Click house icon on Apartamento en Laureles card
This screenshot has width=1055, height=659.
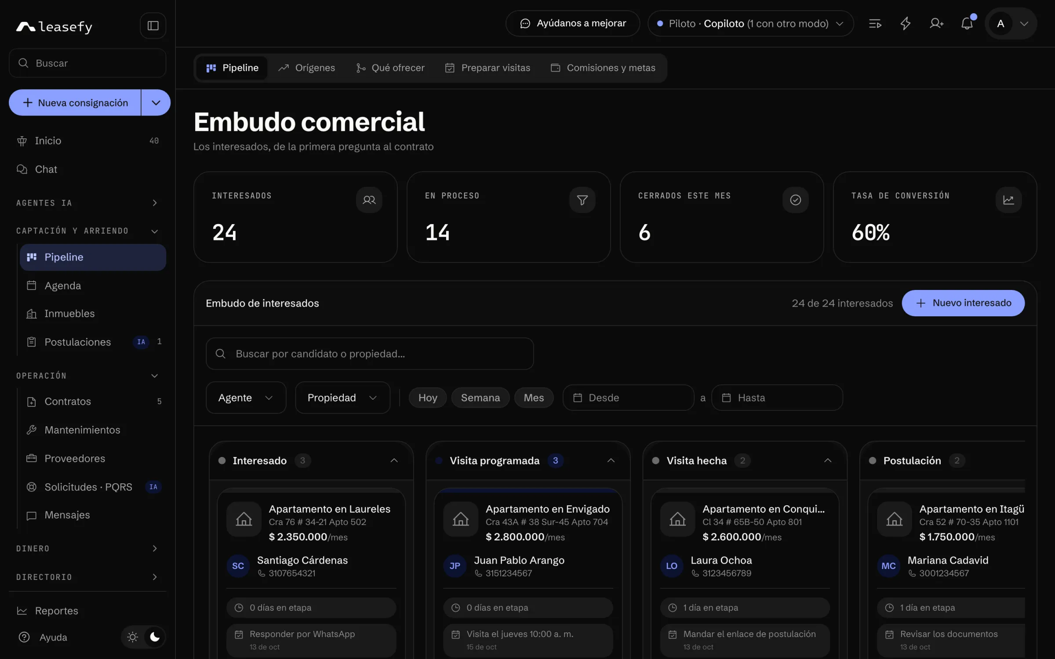[244, 519]
